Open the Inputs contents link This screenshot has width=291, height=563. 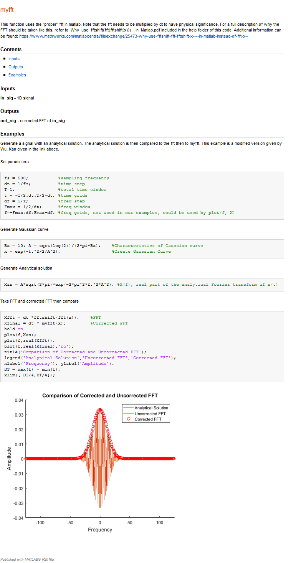point(14,59)
